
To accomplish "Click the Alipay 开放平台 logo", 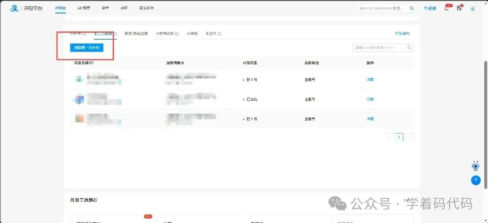I will pyautogui.click(x=26, y=9).
